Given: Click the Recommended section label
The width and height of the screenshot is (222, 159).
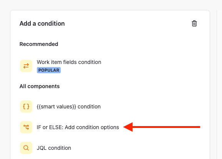Looking at the screenshot, I should [x=39, y=44].
